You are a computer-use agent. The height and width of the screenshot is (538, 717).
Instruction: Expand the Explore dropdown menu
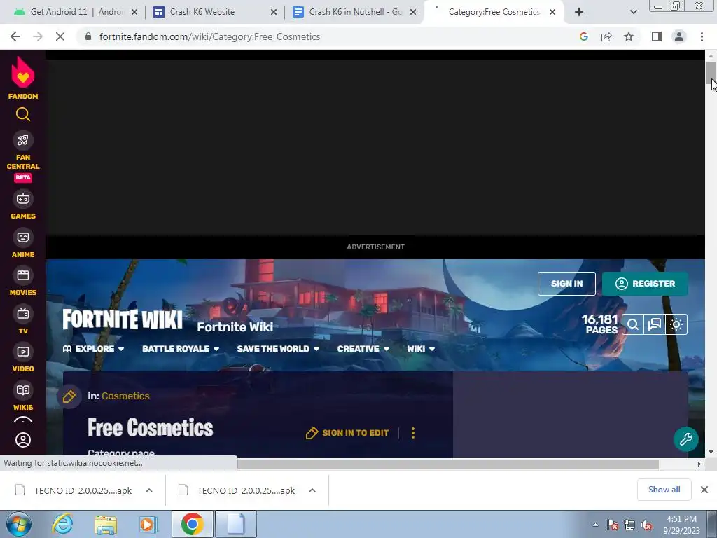point(93,349)
